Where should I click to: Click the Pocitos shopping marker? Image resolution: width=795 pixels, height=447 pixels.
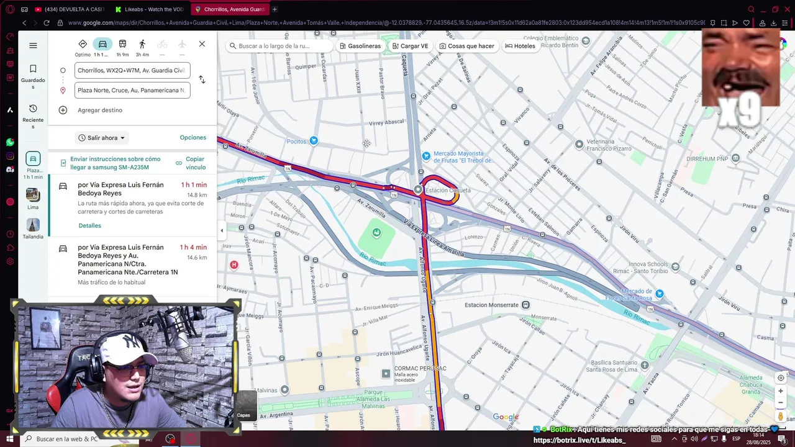[x=314, y=141]
